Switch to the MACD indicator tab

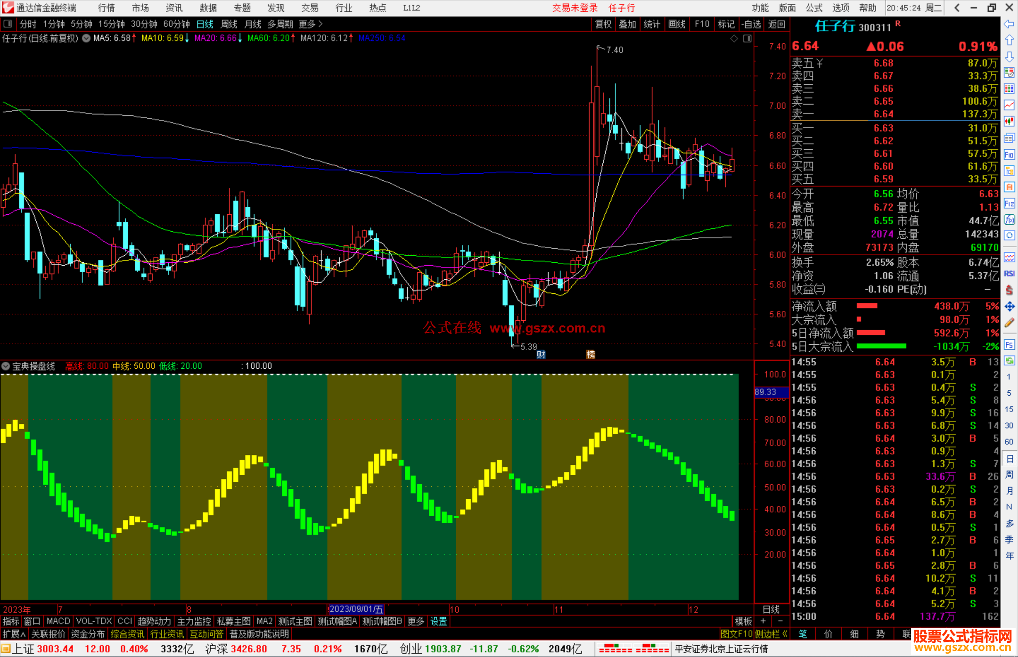(58, 621)
